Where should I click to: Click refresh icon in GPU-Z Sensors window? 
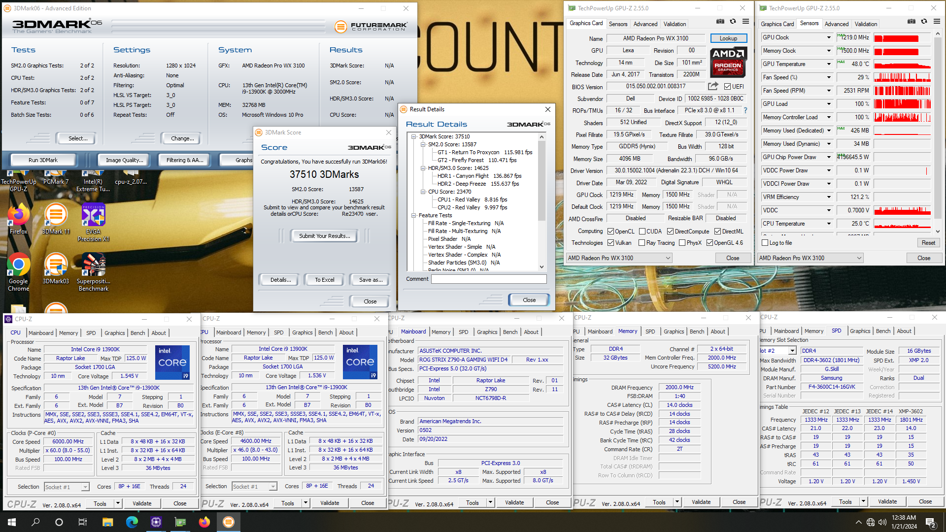tap(924, 22)
